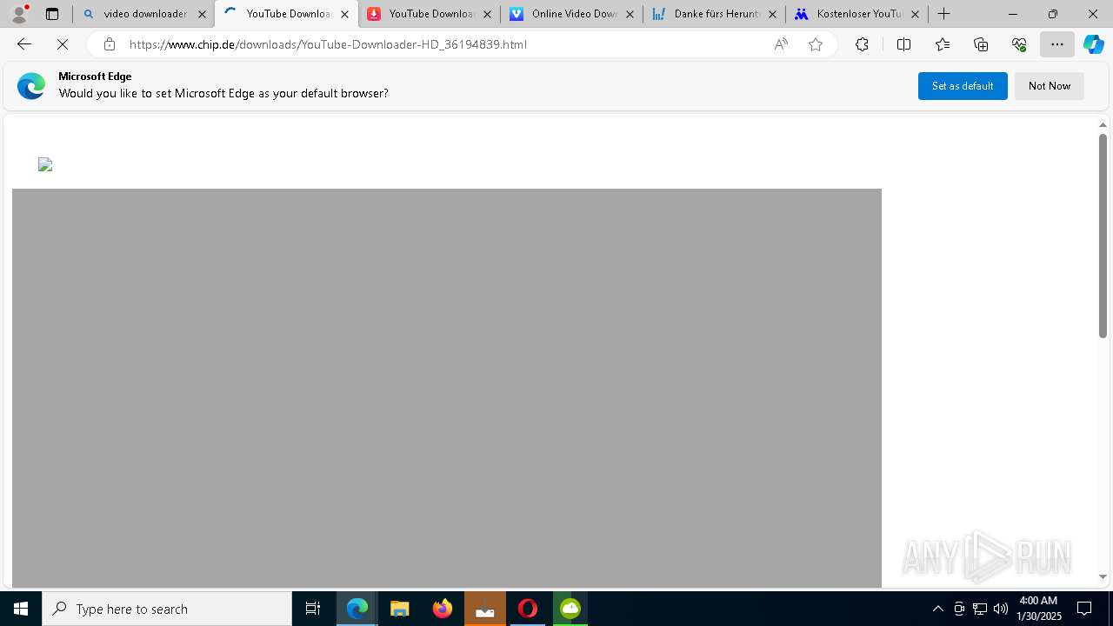Click the taskbar search box
The width and height of the screenshot is (1113, 626).
click(167, 609)
